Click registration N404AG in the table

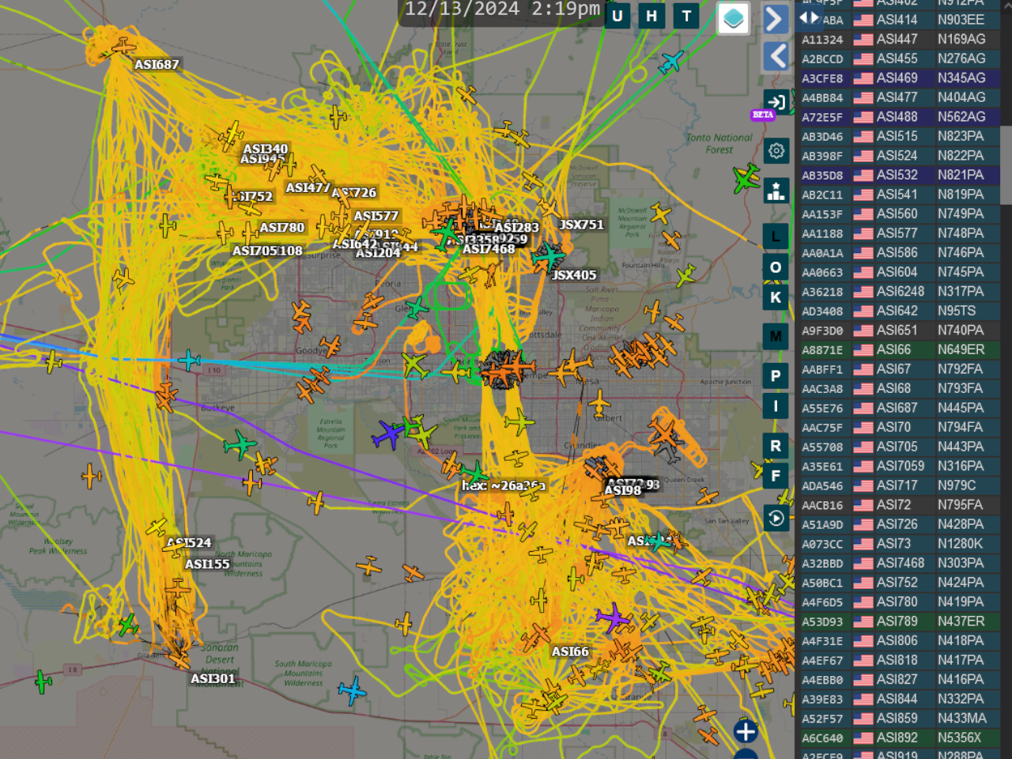click(x=961, y=97)
